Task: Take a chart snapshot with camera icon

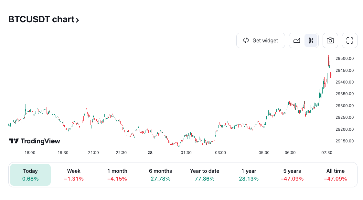Action: 330,40
